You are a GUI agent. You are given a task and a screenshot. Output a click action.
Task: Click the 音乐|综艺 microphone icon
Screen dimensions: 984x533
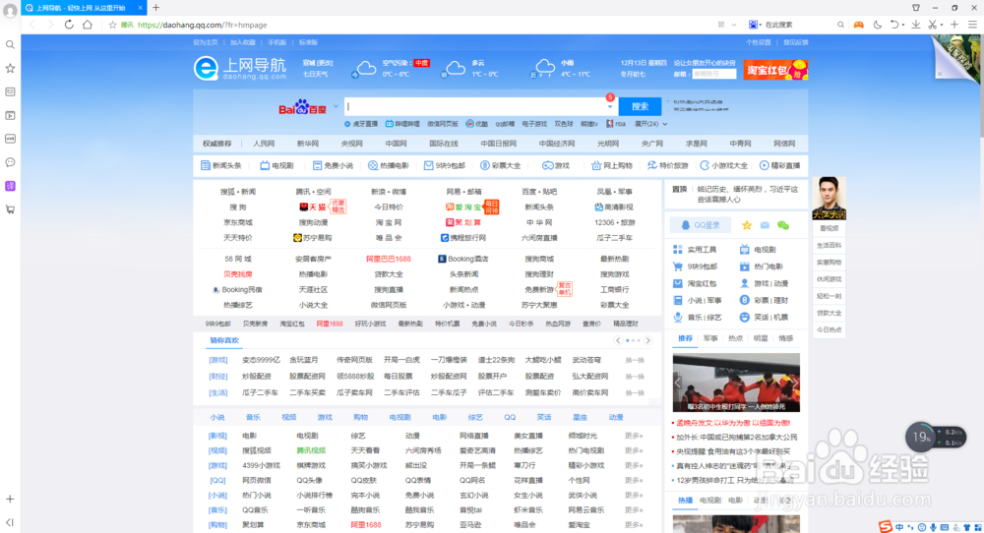point(678,318)
